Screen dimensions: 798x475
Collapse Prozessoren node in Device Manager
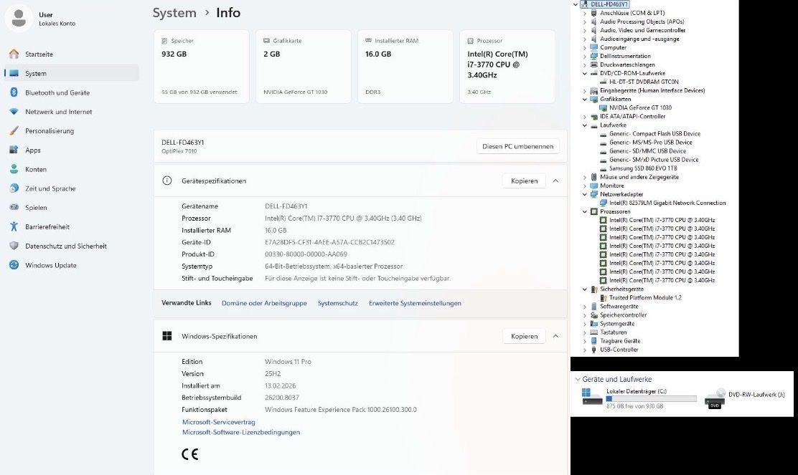(585, 211)
